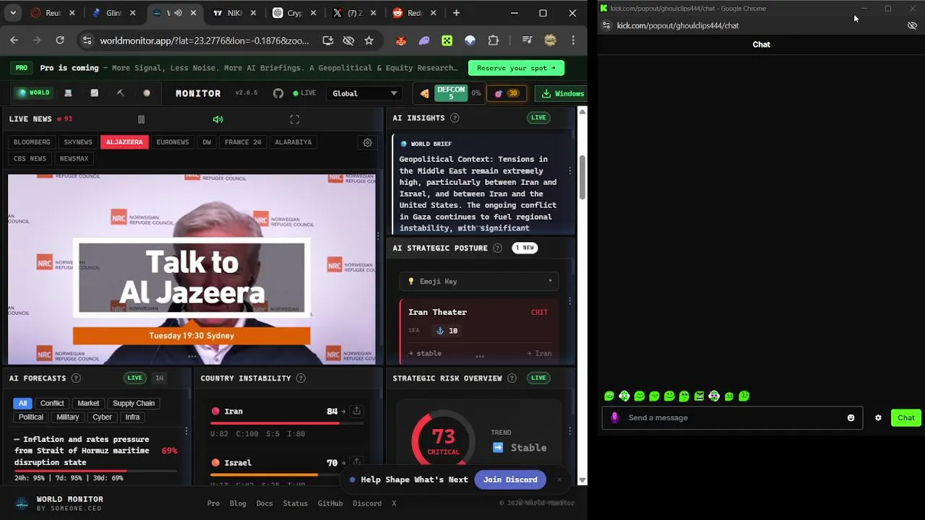
Task: Share Israel instability score icon
Action: pyautogui.click(x=356, y=462)
